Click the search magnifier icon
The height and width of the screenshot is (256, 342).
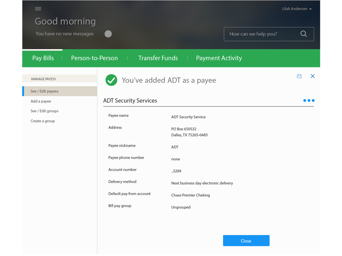tap(303, 34)
